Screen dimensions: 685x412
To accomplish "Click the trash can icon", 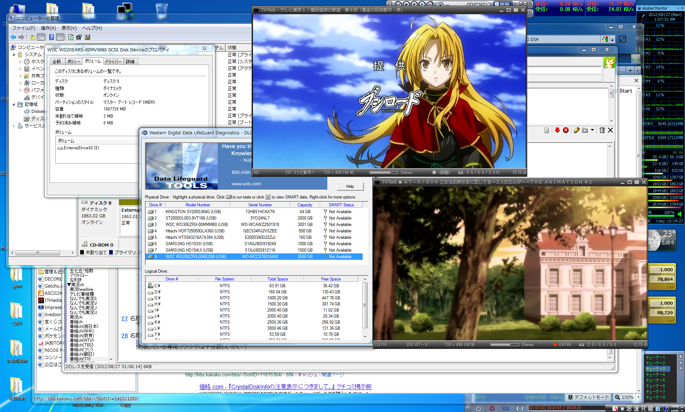I will pyautogui.click(x=602, y=130).
